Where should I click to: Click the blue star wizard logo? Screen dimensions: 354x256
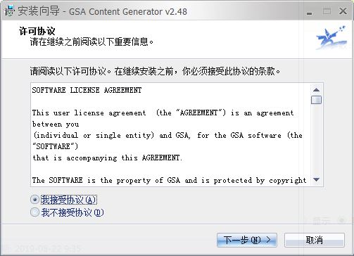(331, 37)
